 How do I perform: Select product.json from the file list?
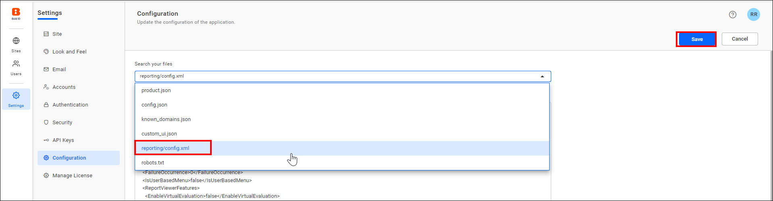click(x=342, y=90)
